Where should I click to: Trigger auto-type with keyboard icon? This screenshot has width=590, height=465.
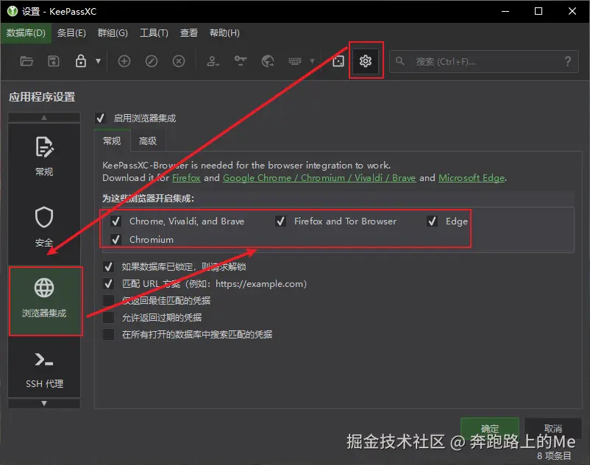coord(294,61)
